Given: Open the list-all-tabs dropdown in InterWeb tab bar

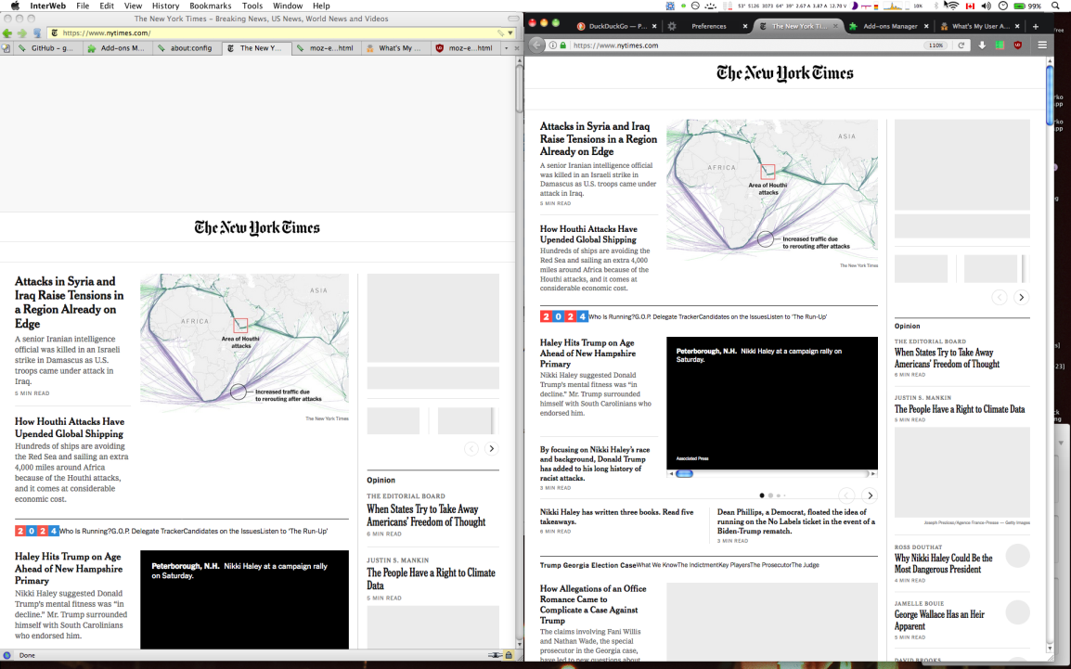Looking at the screenshot, I should coord(506,48).
